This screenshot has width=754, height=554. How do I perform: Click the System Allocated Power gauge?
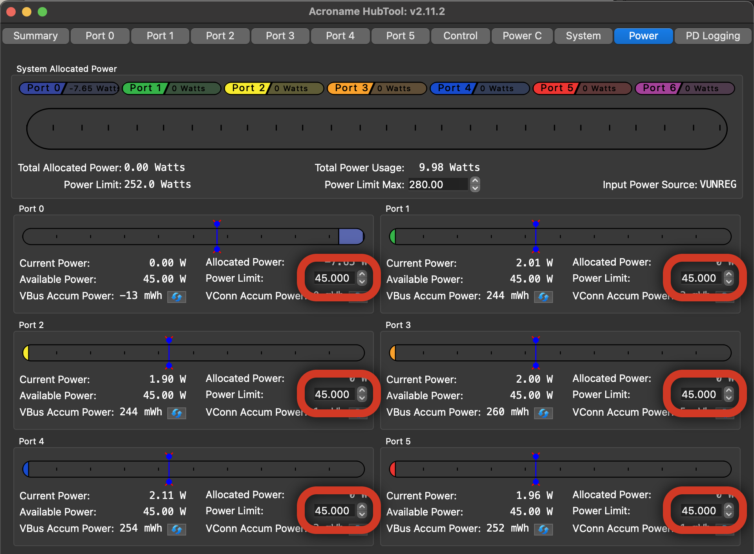pos(377,129)
